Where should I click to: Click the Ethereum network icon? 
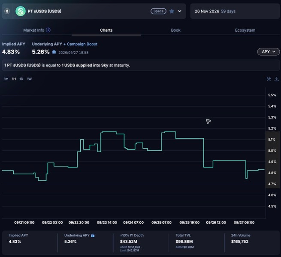pos(7,11)
